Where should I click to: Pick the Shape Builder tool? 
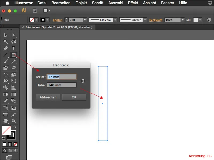point(6,87)
